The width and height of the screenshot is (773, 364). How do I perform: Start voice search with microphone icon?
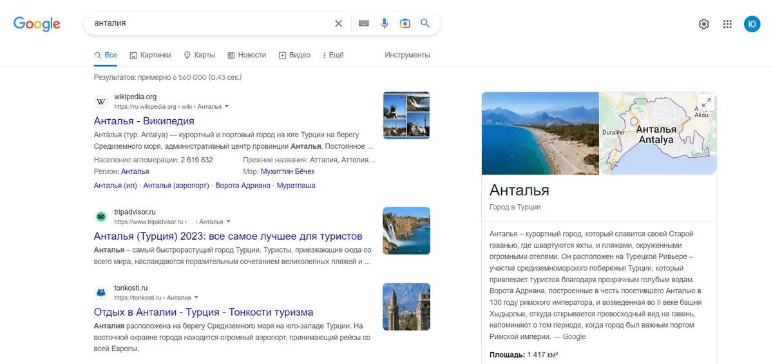tap(385, 24)
